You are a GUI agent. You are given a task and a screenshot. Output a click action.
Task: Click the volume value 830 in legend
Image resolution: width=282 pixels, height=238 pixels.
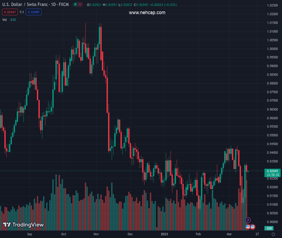point(13,20)
